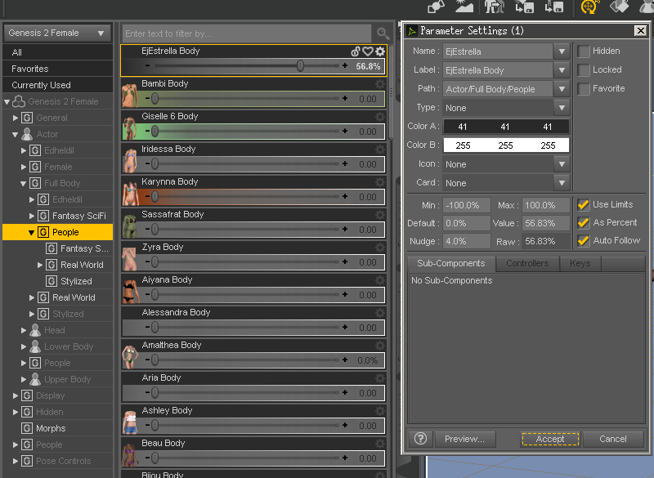Image resolution: width=654 pixels, height=478 pixels.
Task: Favorite EjEstrella Body using the heart icon
Action: (x=366, y=51)
